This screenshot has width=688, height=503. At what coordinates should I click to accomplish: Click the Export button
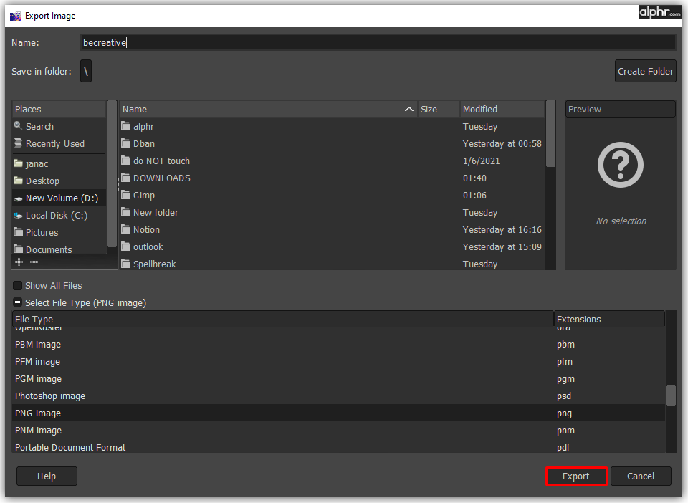coord(575,476)
